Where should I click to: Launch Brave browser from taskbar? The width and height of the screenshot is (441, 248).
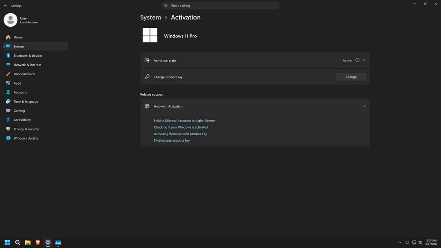(x=37, y=242)
